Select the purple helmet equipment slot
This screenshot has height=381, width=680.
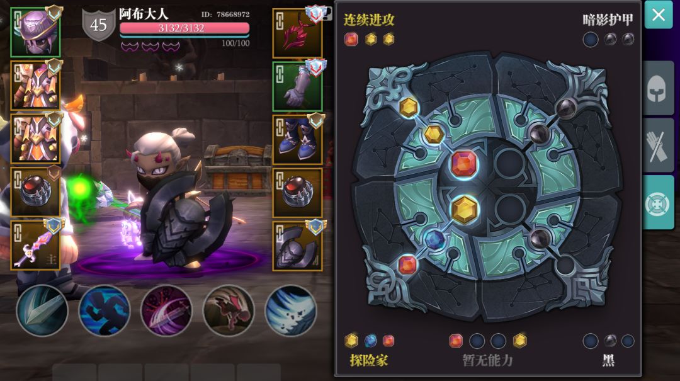(x=35, y=33)
